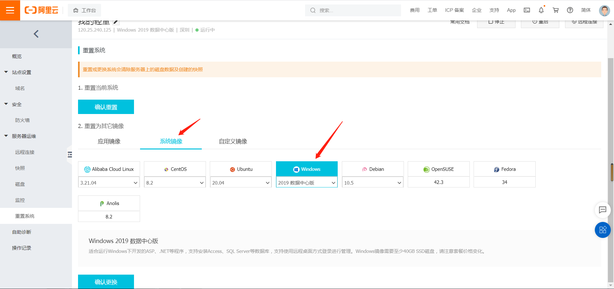Open the chat feedback floating icon
The height and width of the screenshot is (289, 614).
point(603,210)
